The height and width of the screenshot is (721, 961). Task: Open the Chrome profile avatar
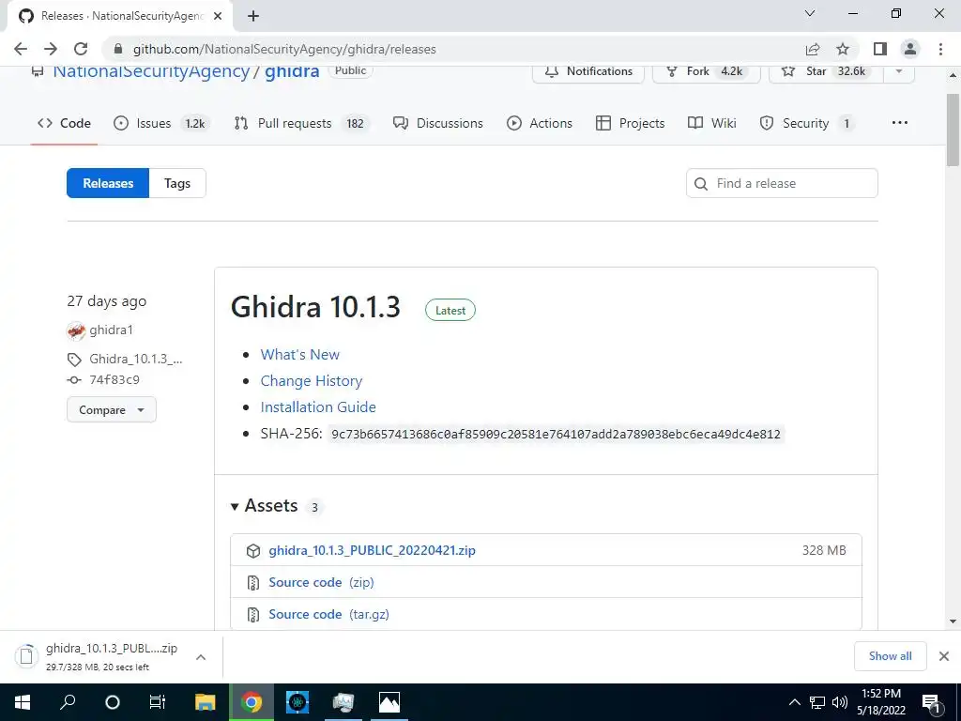[x=910, y=49]
